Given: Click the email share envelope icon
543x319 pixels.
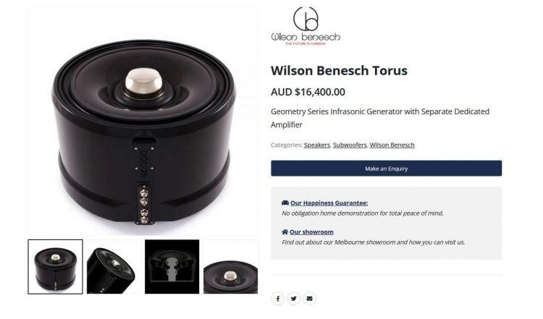Looking at the screenshot, I should coord(310,299).
